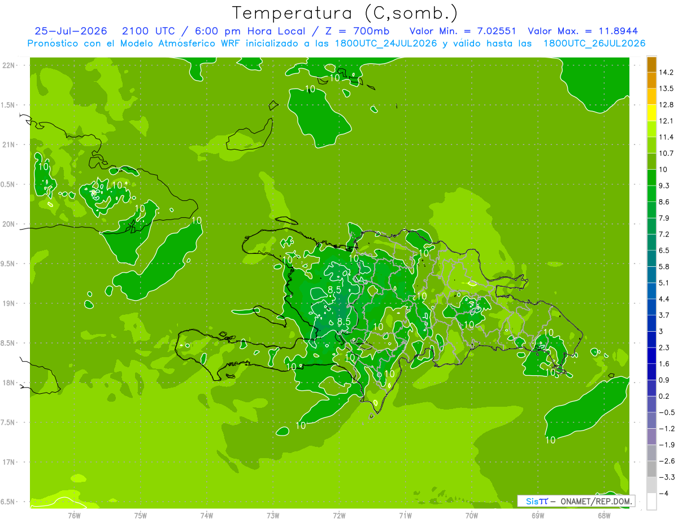Pick the gray swatch between -3.3 and -2.6
This screenshot has width=678, height=523.
coord(651,469)
